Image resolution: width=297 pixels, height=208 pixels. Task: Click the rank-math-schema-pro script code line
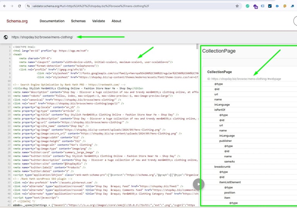106,175
